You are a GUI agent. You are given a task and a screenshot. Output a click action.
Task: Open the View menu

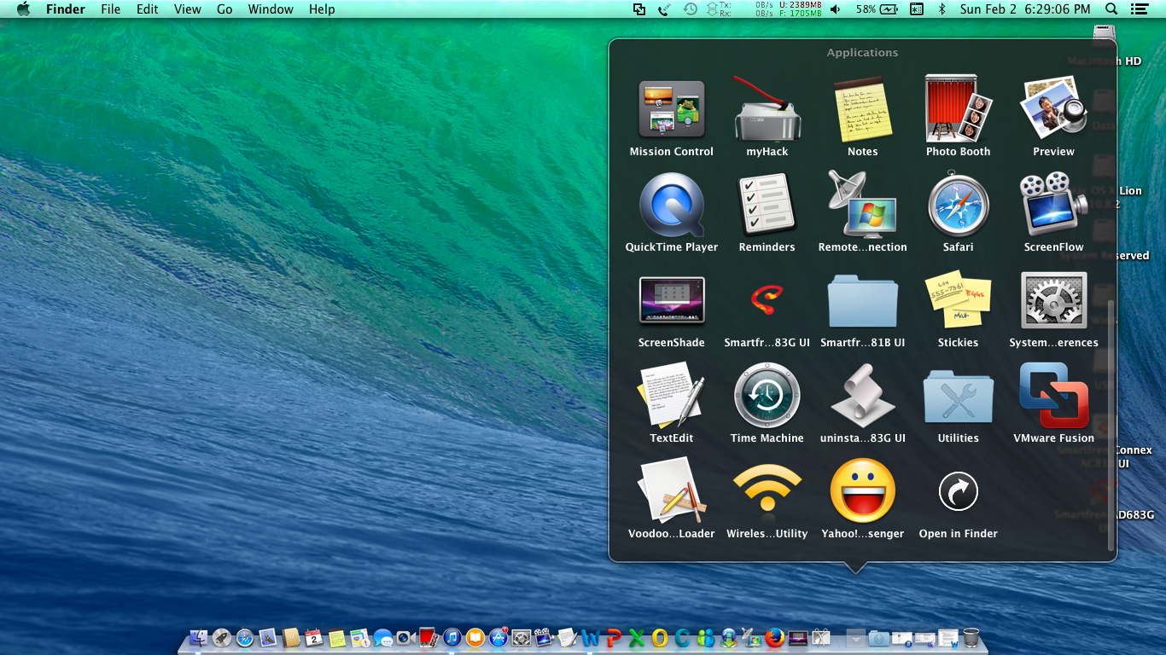[188, 9]
